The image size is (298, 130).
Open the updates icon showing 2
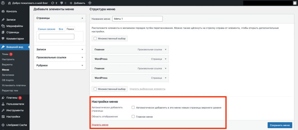point(53,3)
